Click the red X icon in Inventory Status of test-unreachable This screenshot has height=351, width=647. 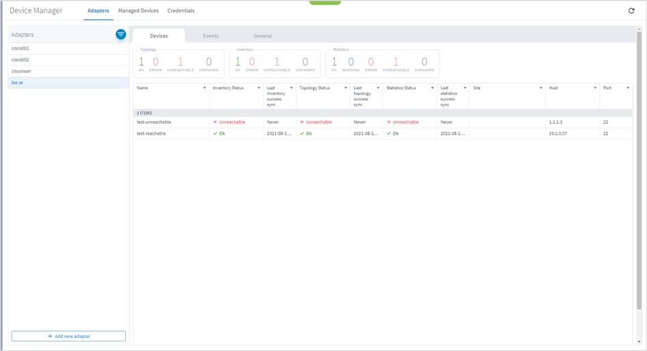point(215,122)
